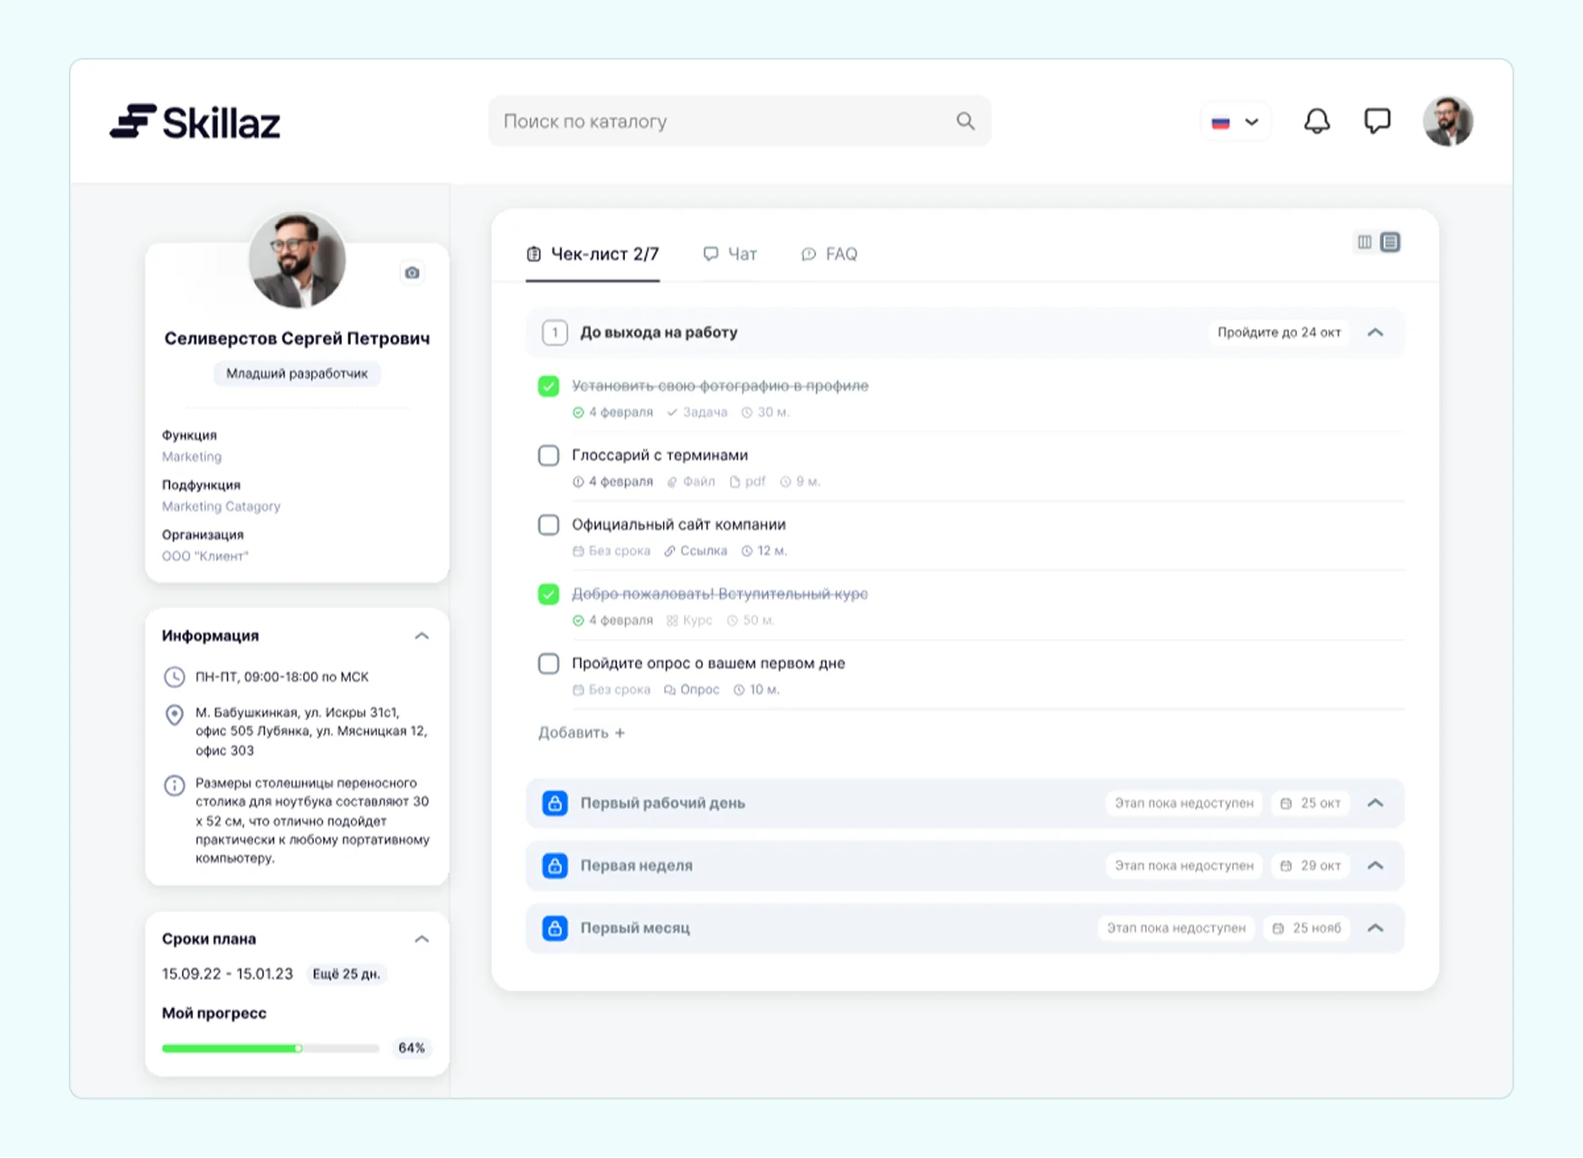
Task: Open the notifications bell
Action: coord(1316,121)
